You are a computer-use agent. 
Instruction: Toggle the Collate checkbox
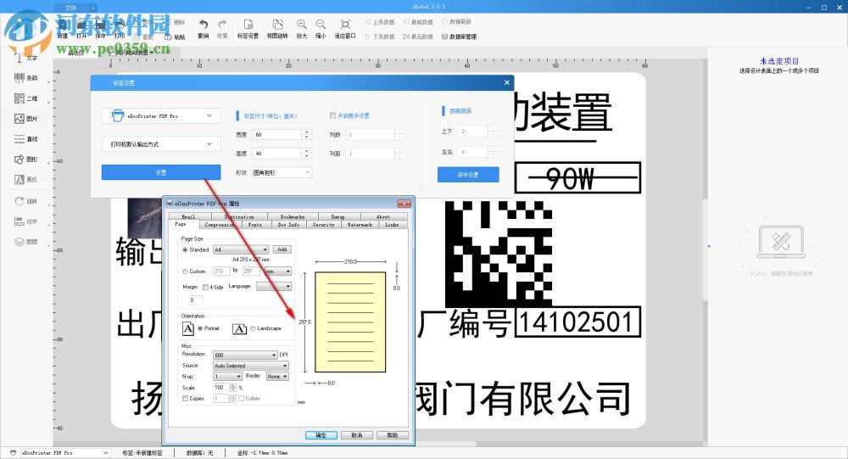coord(241,399)
